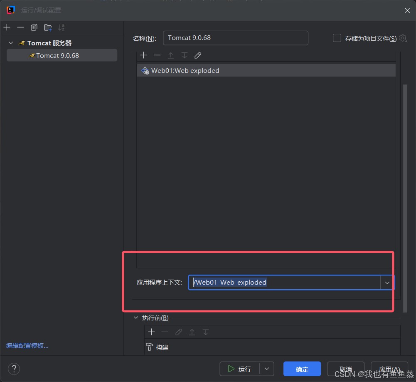Screen dimensions: 416x382
Task: Remove the selected run configuration
Action: [x=20, y=27]
